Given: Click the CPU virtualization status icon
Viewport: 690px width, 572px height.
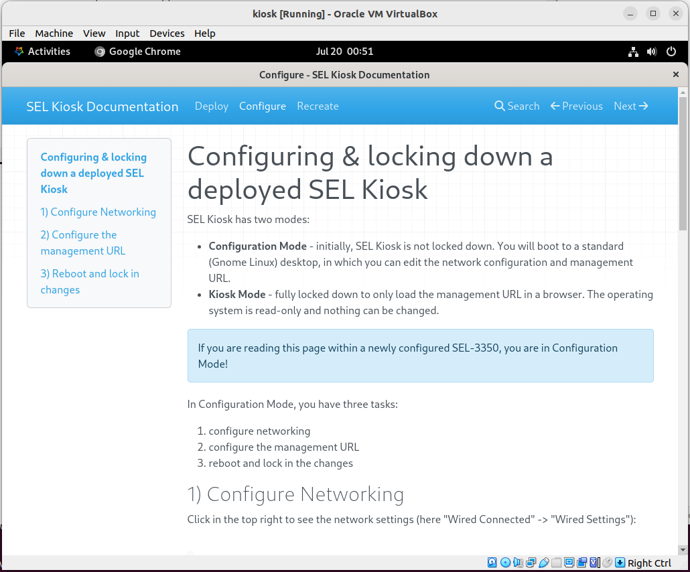Looking at the screenshot, I should (594, 563).
